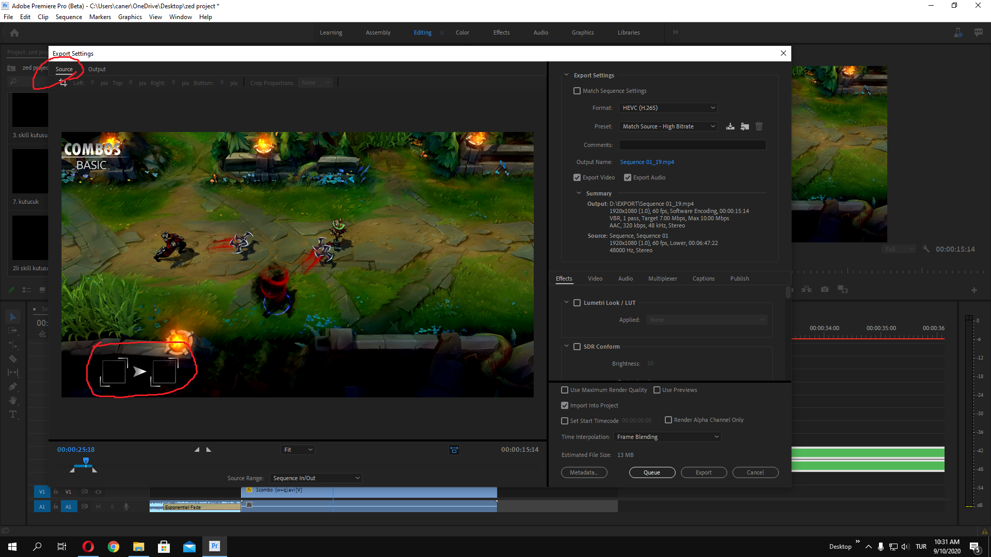Click the Import Presets icon
This screenshot has height=557, width=991.
[744, 126]
